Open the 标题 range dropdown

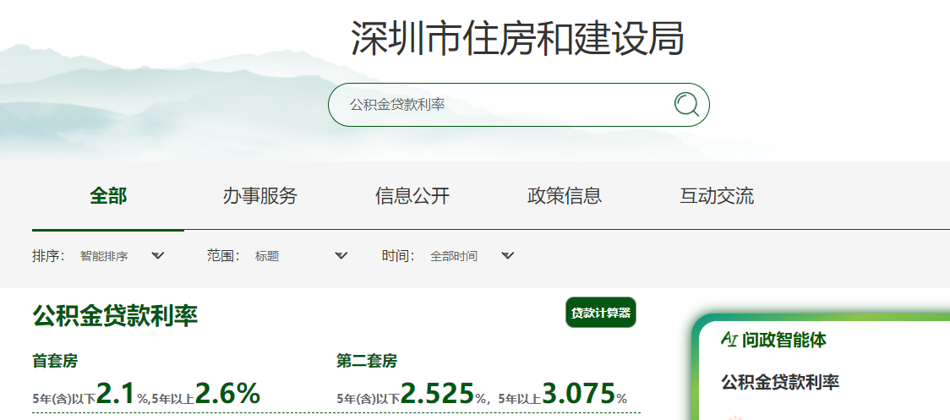301,256
